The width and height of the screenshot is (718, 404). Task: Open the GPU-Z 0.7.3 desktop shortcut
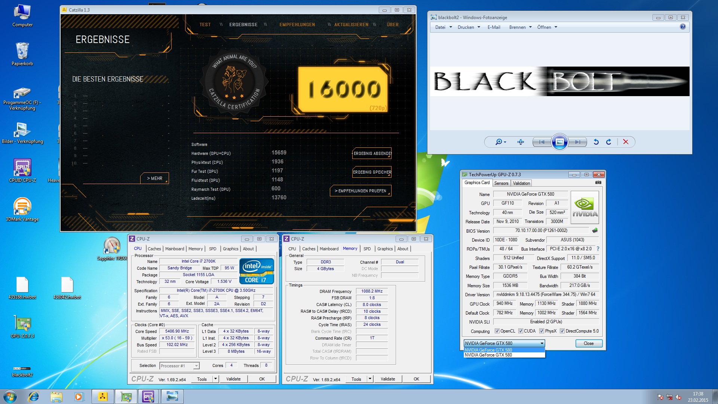(x=22, y=326)
